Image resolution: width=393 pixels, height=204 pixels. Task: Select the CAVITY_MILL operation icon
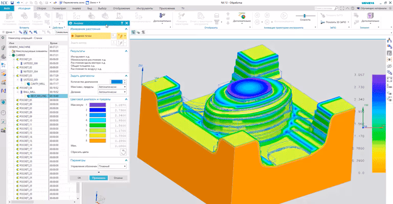[28, 84]
